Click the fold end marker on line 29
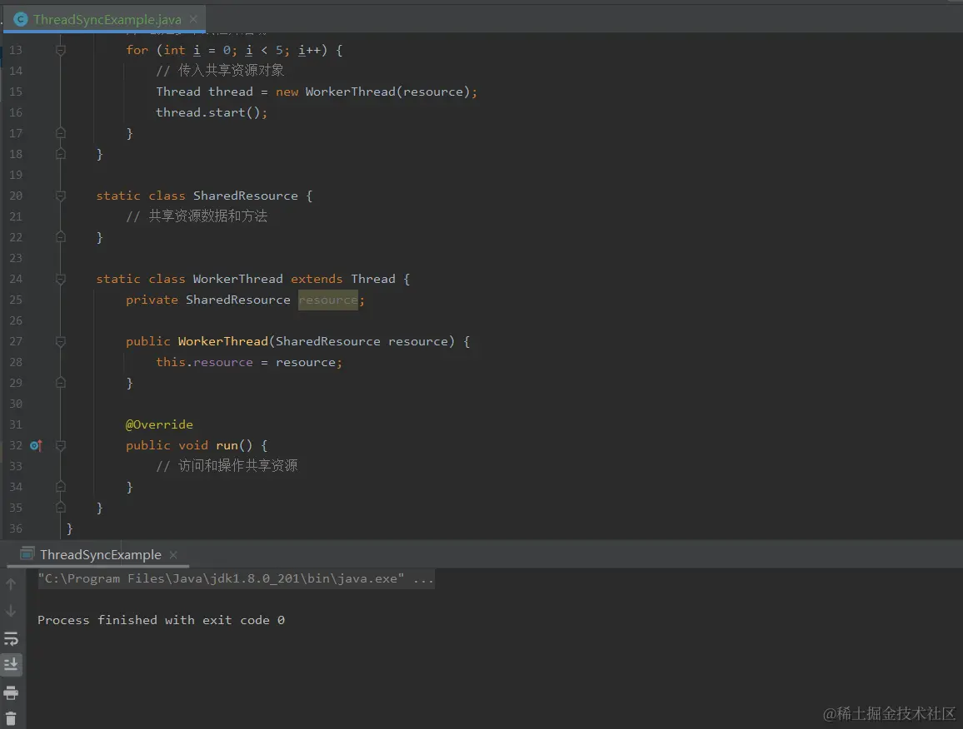 coord(61,383)
